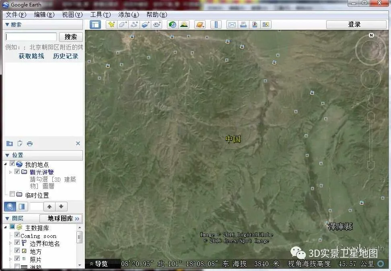The width and height of the screenshot is (391, 271).
Task: Expand the 边界和地名 layer node
Action: [x=10, y=243]
